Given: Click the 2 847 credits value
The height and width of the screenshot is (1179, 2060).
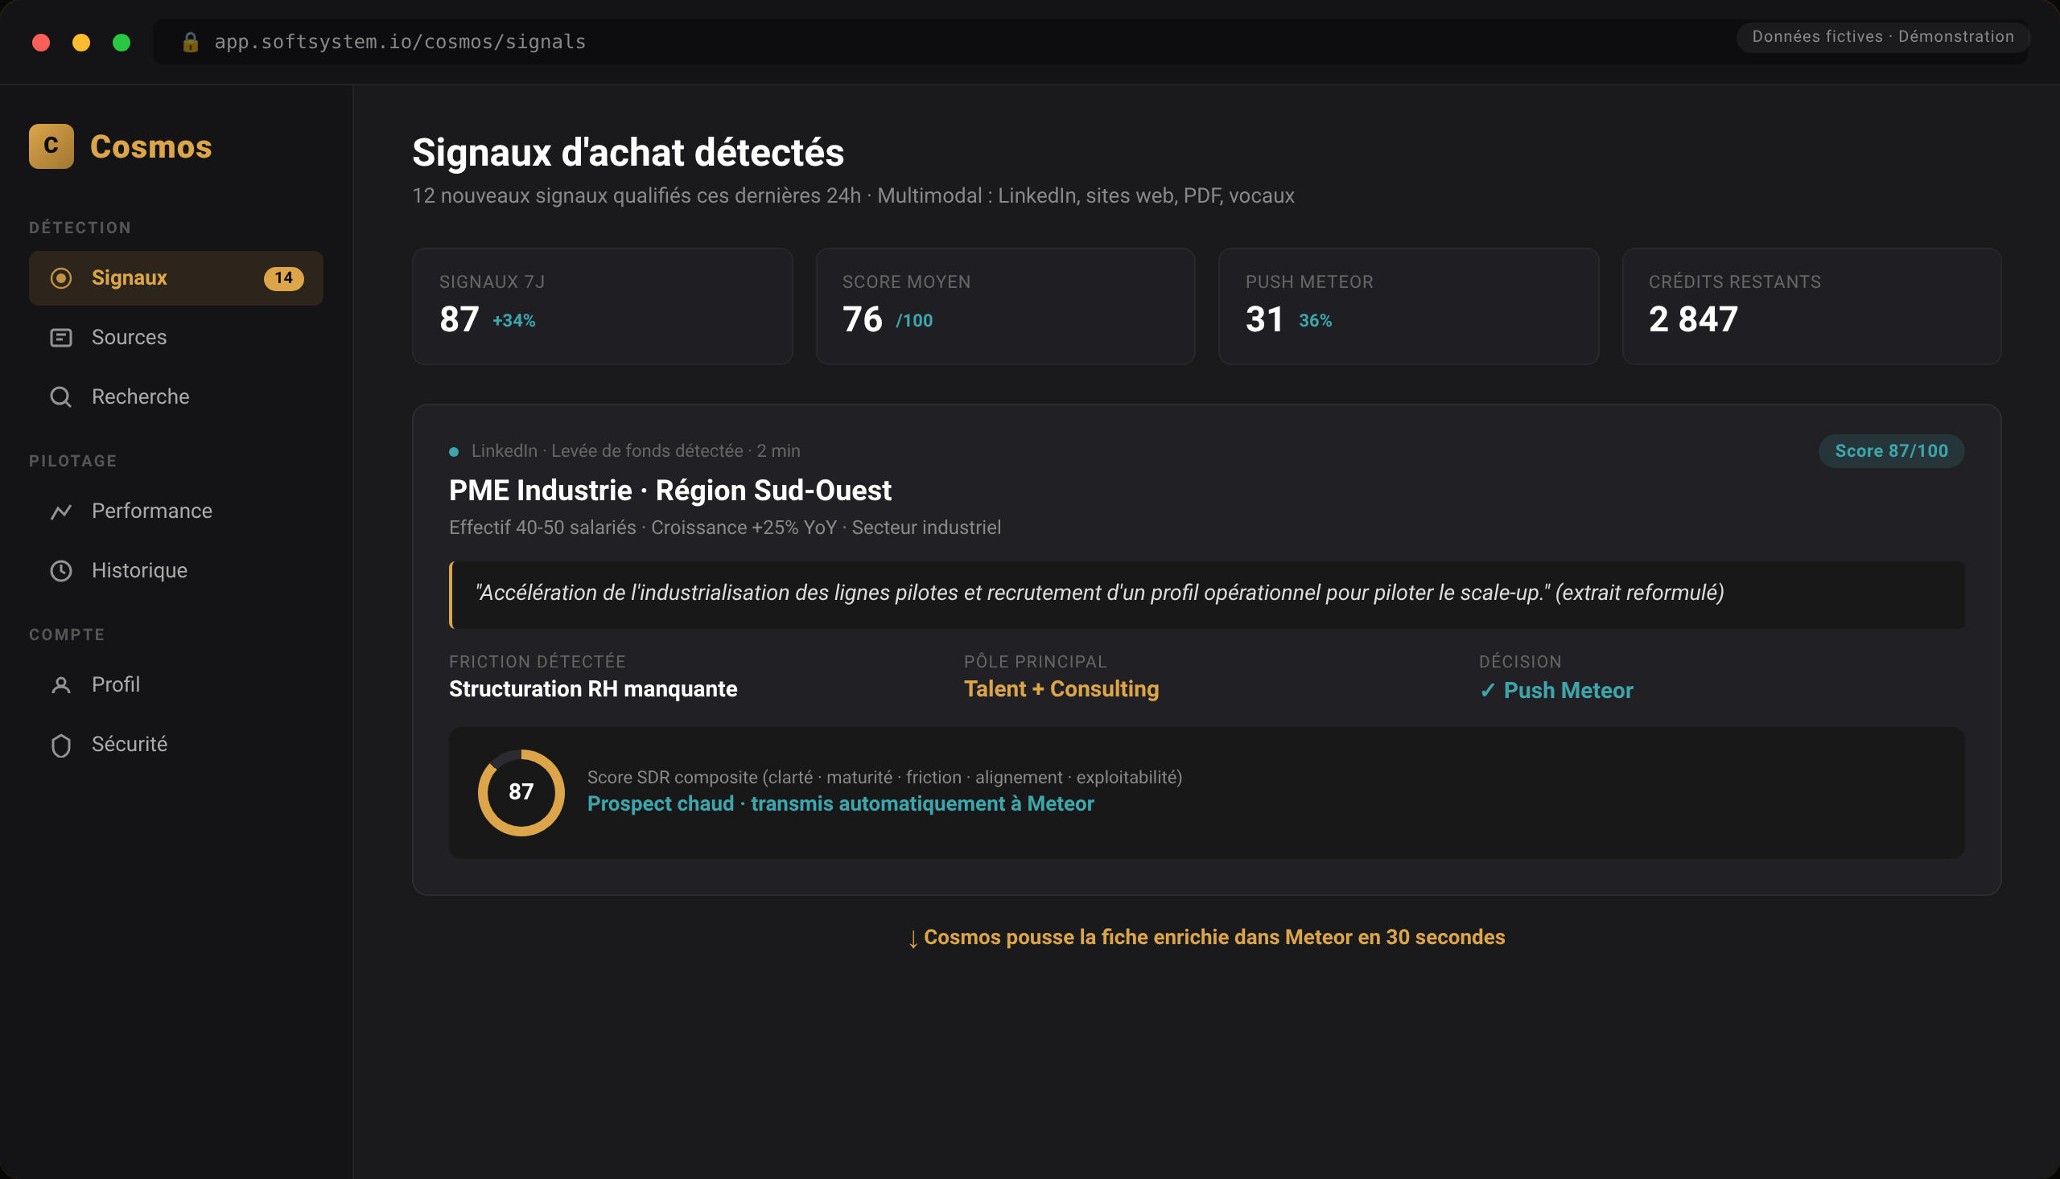Looking at the screenshot, I should point(1693,319).
